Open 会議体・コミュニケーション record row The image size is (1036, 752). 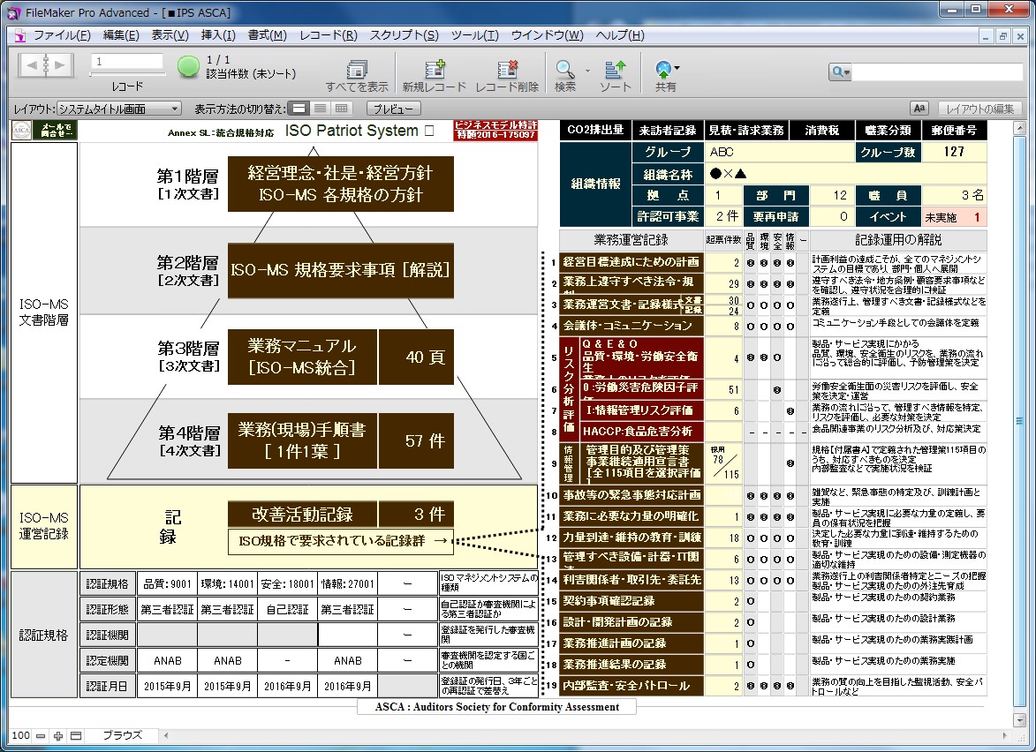tap(631, 326)
